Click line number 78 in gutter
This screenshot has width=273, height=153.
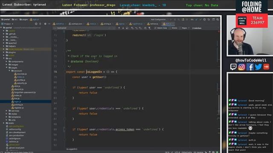tap(55, 72)
